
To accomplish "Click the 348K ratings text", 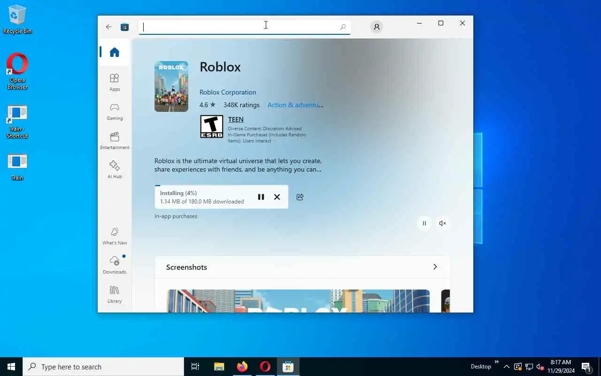I will coord(241,105).
